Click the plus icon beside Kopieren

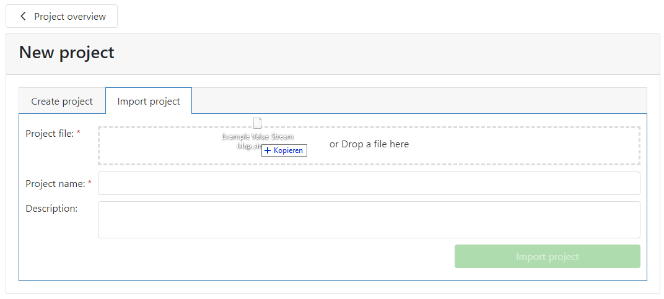[x=268, y=150]
